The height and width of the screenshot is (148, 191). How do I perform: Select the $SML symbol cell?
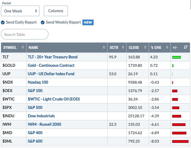[x=14, y=141]
